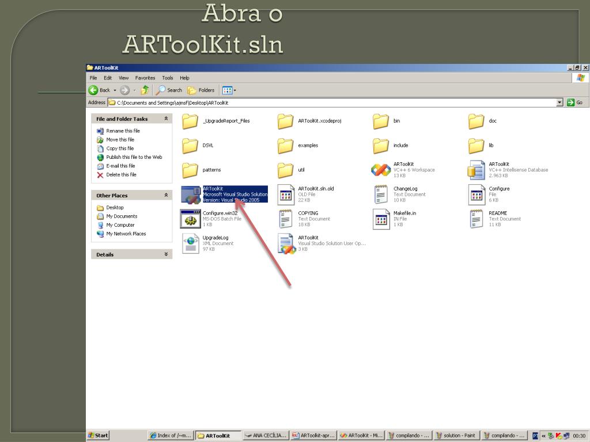
Task: Collapse the File and Folder Tasks panel
Action: pyautogui.click(x=166, y=119)
